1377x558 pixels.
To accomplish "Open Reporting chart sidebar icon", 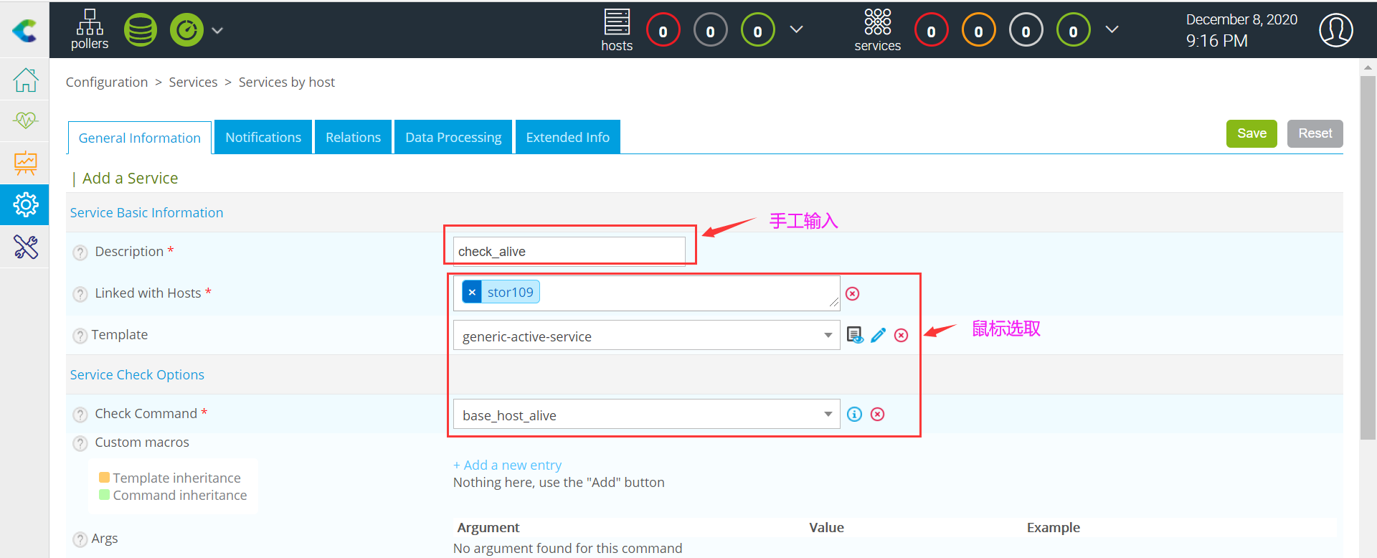I will tap(25, 163).
